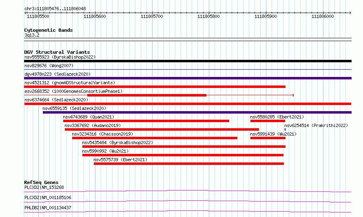This screenshot has height=217, width=363.
Task: Open nsv5580285 (Ebert2021) label
Action: (277, 117)
